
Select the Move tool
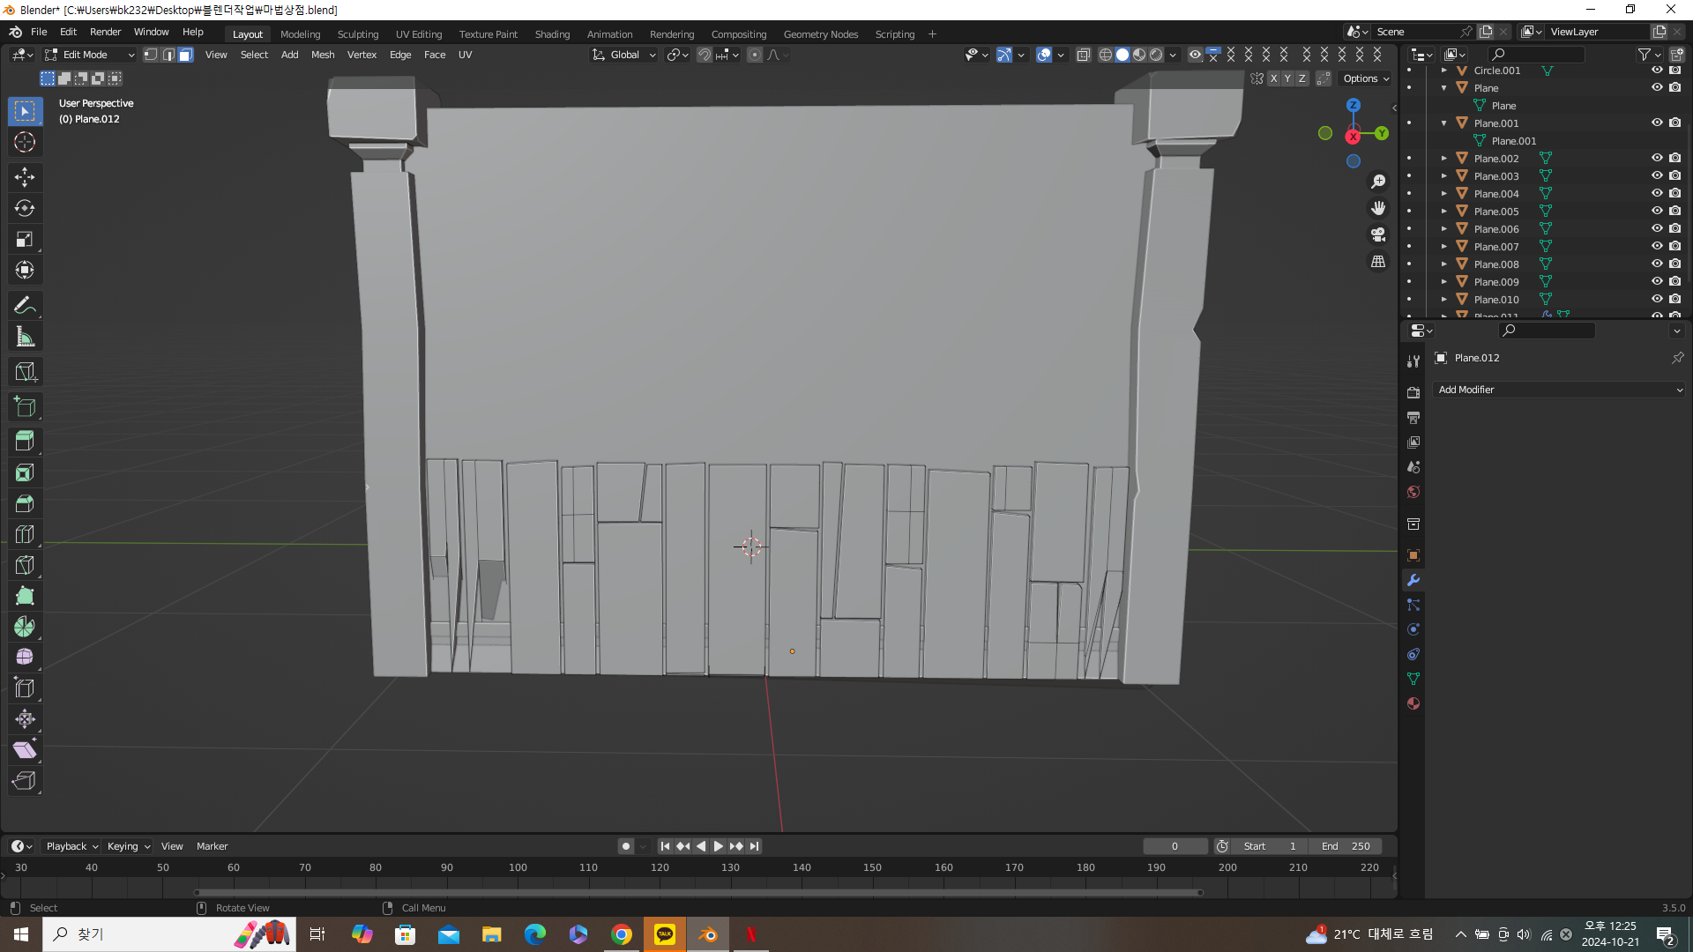pyautogui.click(x=25, y=177)
